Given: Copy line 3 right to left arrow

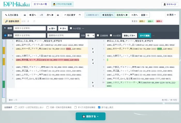Looking at the screenshot, I should (x=93, y=52).
